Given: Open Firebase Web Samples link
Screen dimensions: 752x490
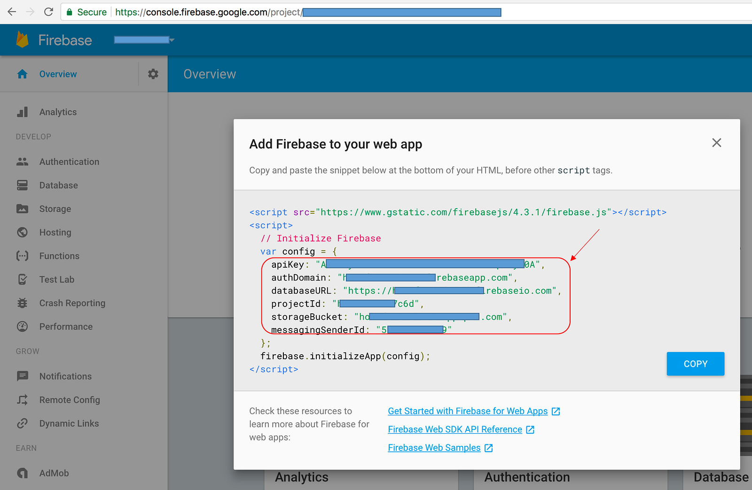Looking at the screenshot, I should [434, 448].
